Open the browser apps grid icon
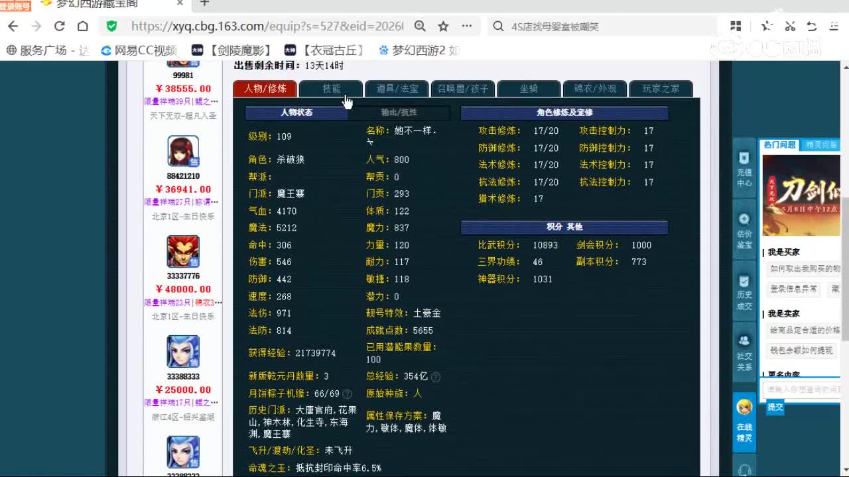This screenshot has height=477, width=849. [736, 26]
